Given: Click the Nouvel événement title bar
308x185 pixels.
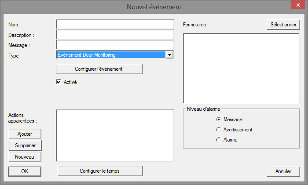Looking at the screenshot, I should (x=154, y=7).
